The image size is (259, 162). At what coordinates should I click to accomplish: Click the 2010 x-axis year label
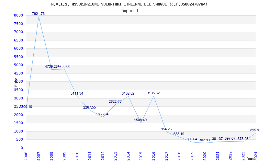pyautogui.click(x=77, y=156)
